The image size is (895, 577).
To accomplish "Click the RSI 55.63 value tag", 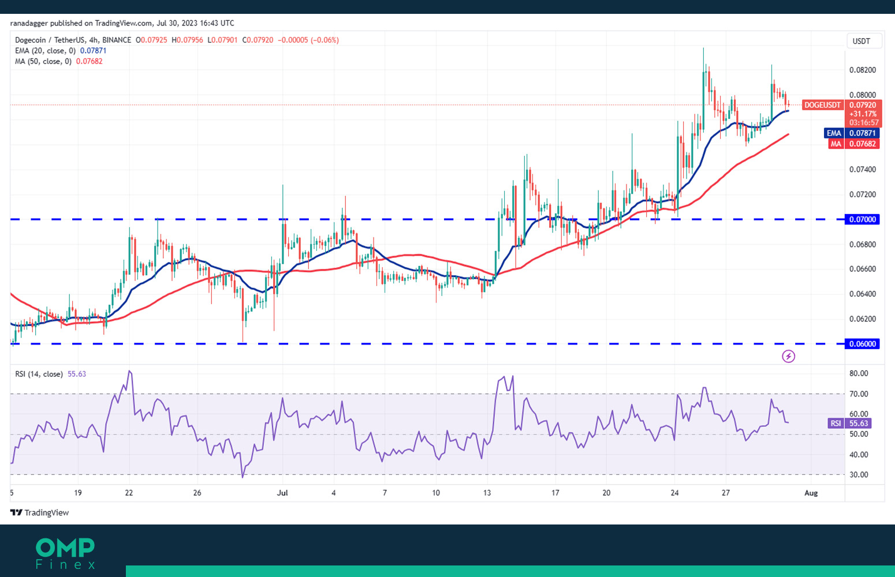I will (x=849, y=424).
